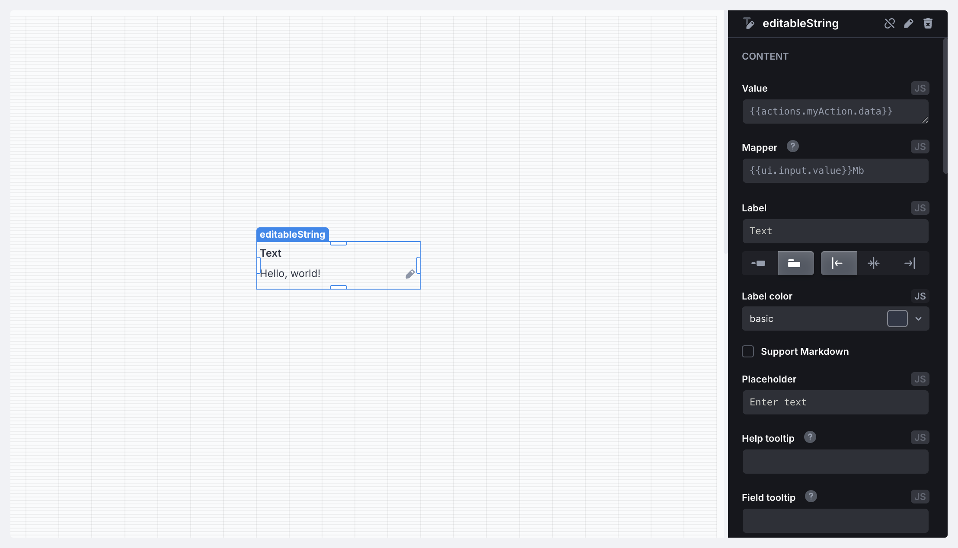Align label to the right

(910, 263)
